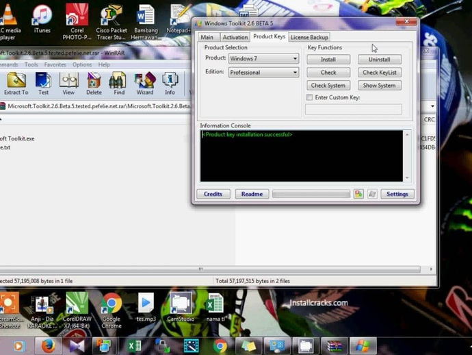
Task: Open Anji - Dia KARAOKE video file
Action: click(42, 310)
